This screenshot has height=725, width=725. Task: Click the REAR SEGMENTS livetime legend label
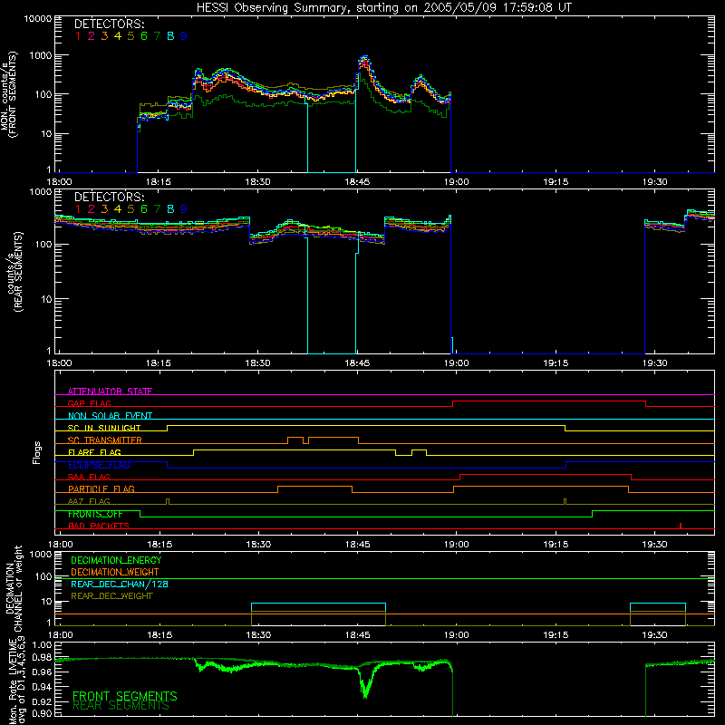(x=121, y=706)
